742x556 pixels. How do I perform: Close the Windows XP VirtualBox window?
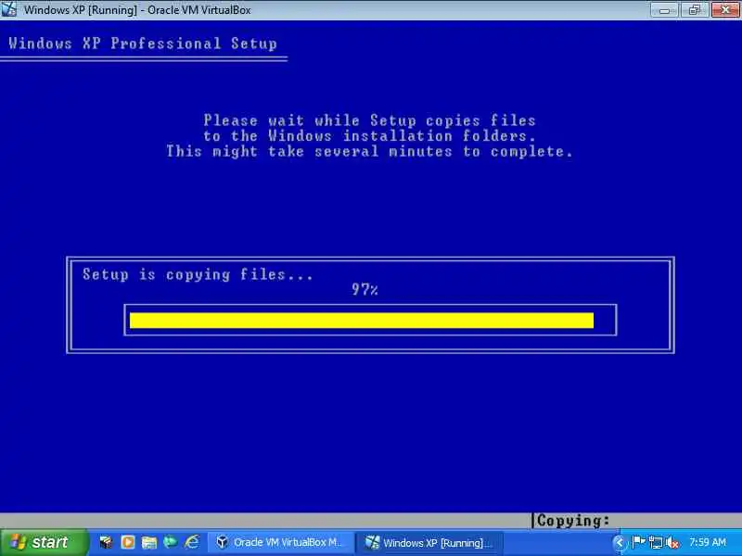point(725,10)
